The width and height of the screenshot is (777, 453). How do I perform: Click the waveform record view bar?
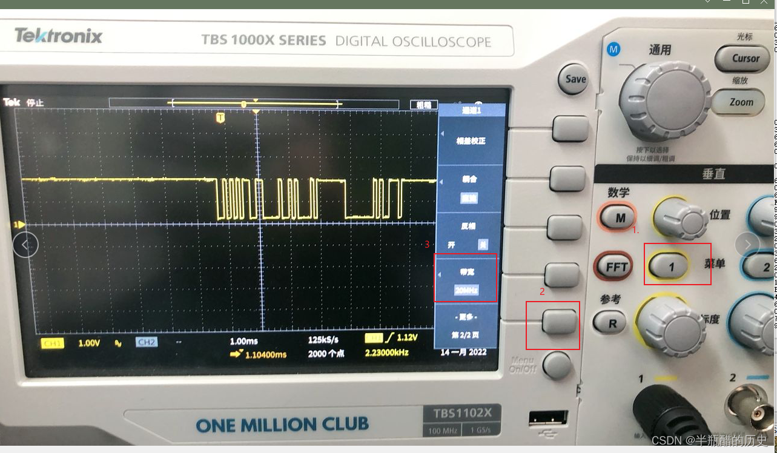pos(254,104)
